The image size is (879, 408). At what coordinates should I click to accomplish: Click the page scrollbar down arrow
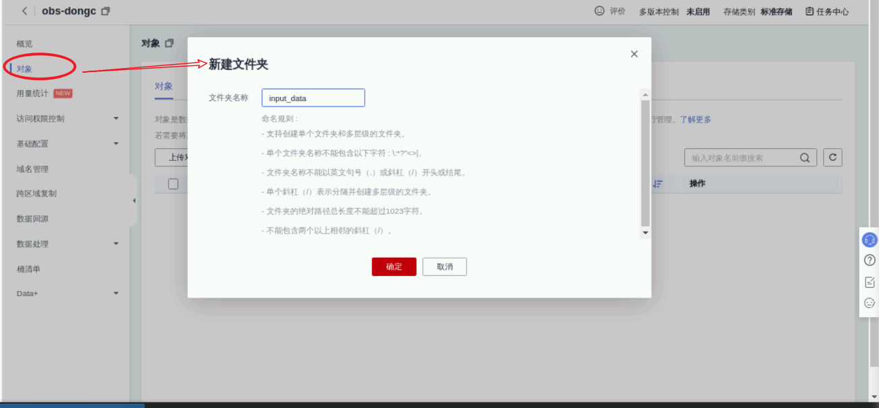tap(874, 397)
